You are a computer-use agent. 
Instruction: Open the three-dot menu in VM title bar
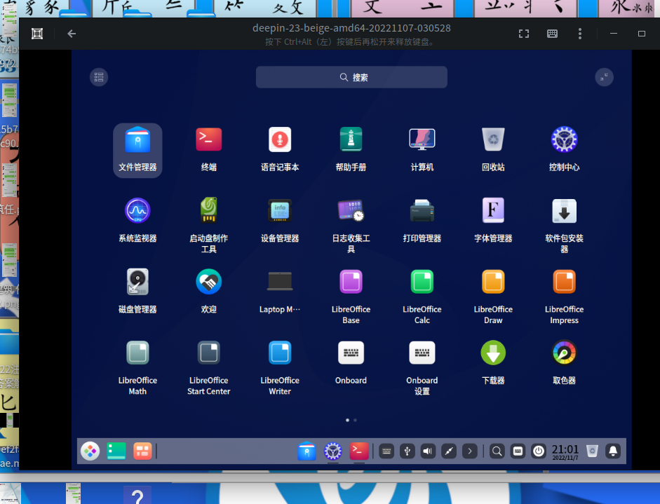click(579, 34)
